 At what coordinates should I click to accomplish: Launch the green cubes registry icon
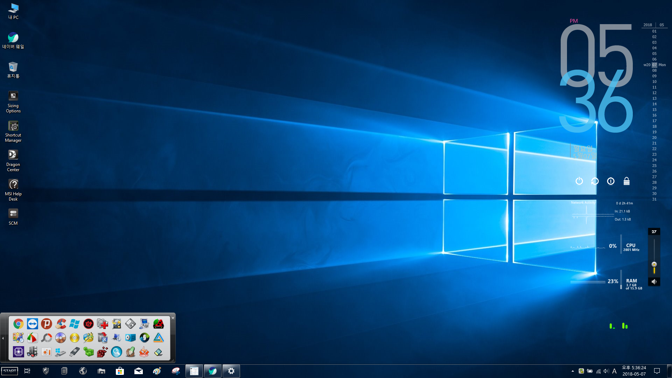89,352
